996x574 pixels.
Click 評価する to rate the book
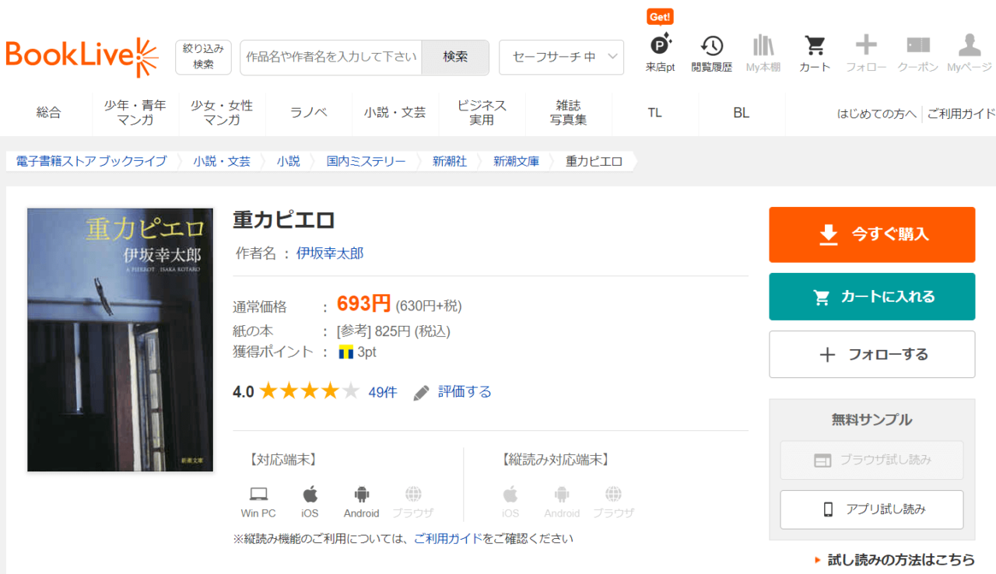click(x=465, y=392)
